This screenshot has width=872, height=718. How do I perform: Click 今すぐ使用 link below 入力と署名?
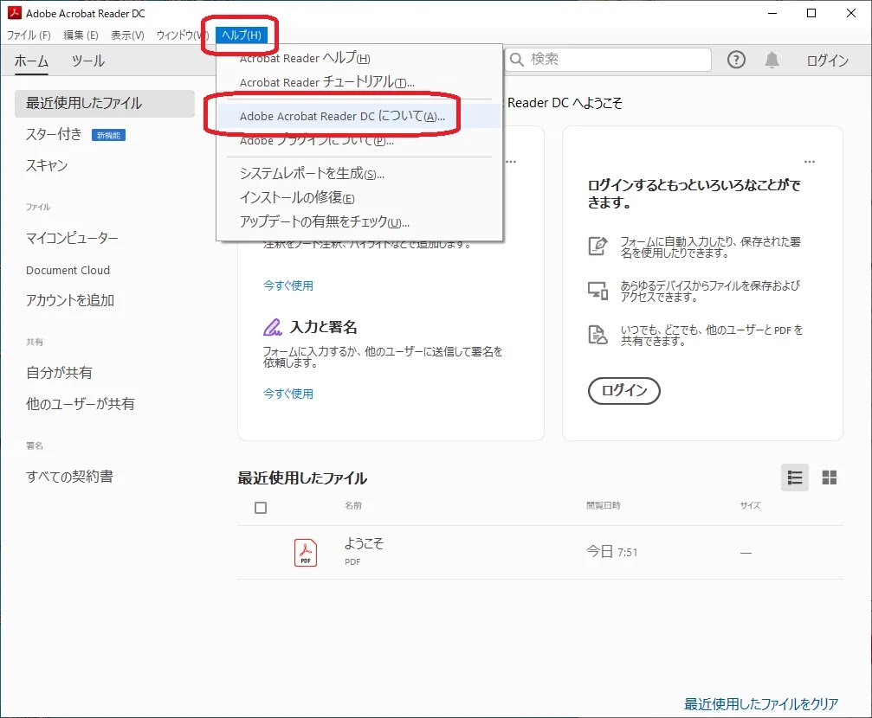tap(288, 394)
